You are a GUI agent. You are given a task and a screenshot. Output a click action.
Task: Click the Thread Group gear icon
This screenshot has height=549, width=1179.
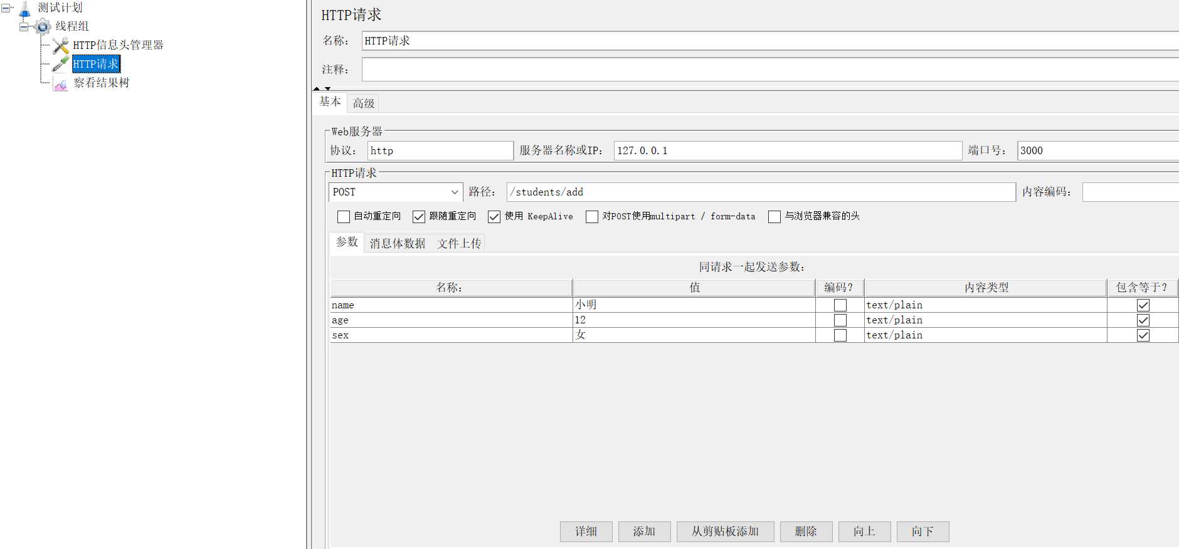[x=43, y=26]
